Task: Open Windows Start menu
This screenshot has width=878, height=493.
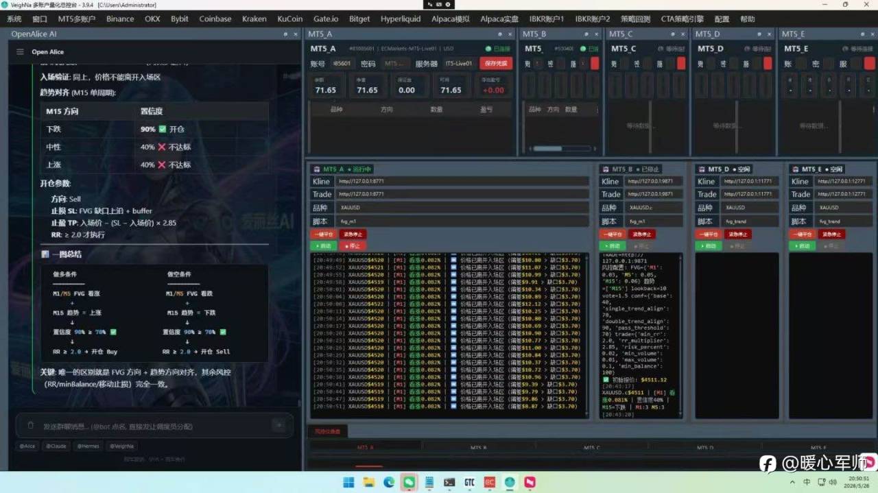Action: [x=348, y=482]
